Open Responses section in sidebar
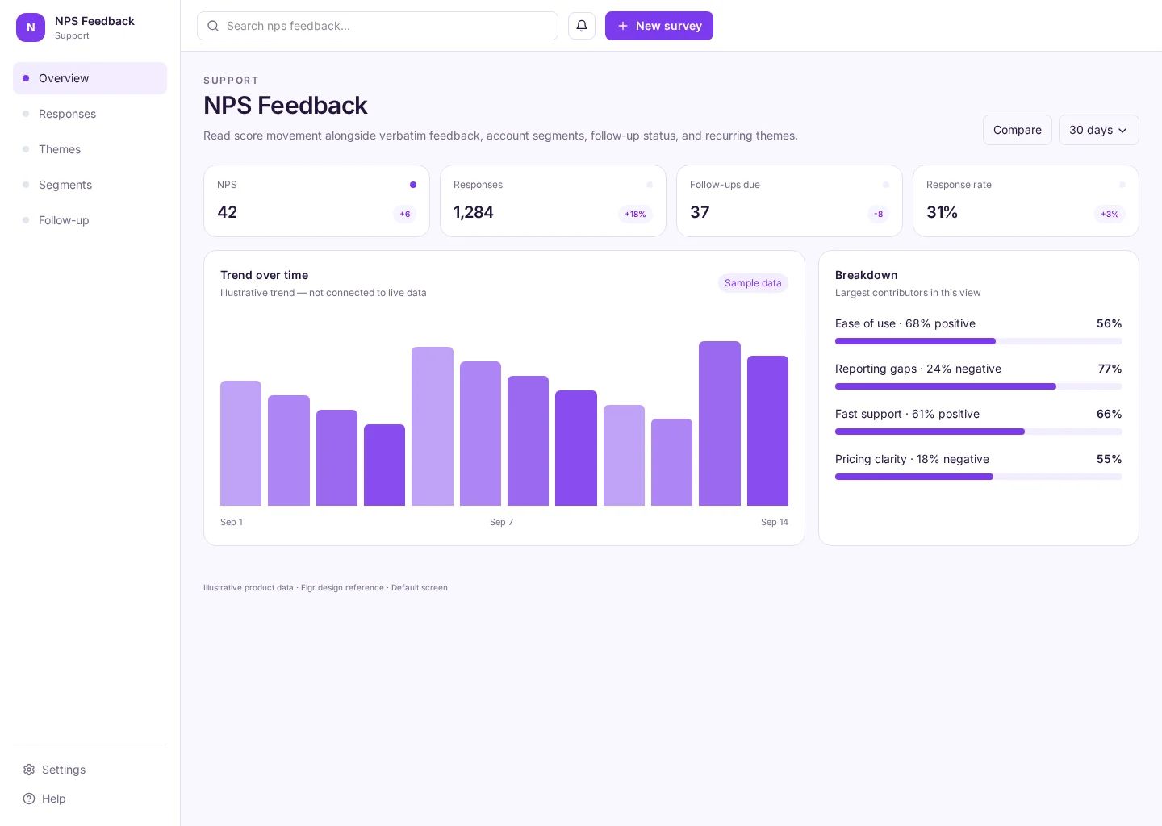 [90, 114]
